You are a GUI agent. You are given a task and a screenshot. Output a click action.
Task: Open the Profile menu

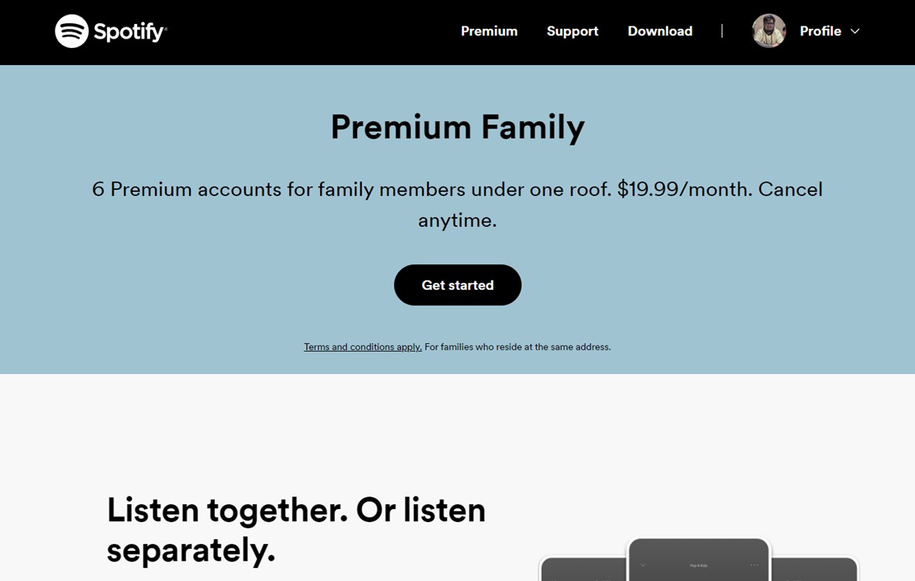point(820,31)
